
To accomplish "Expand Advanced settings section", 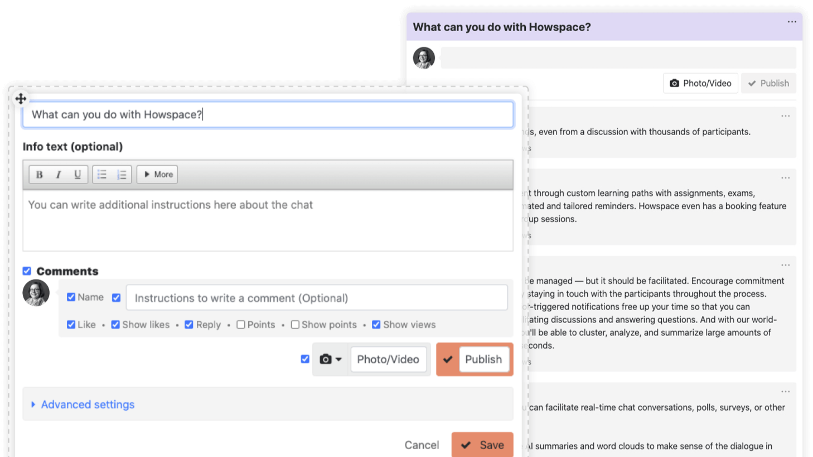I will coord(88,405).
